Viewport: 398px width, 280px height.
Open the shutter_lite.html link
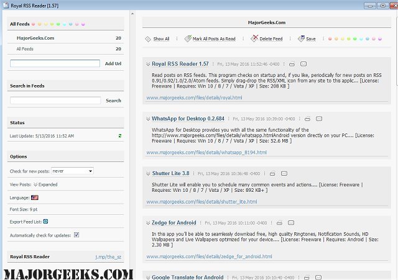(201, 202)
